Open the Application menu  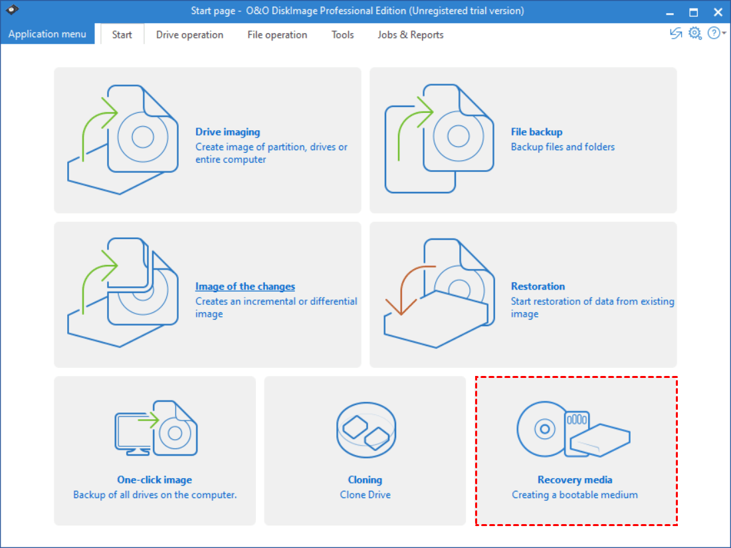tap(47, 34)
